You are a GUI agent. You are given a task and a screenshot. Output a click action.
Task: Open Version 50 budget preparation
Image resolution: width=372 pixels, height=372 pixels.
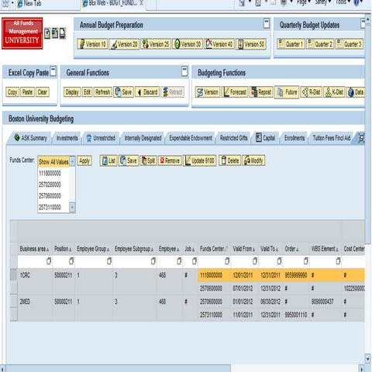click(x=251, y=44)
